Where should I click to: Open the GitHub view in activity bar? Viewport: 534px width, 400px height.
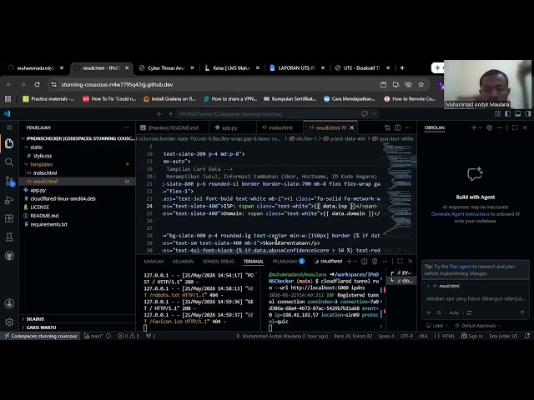[9, 256]
